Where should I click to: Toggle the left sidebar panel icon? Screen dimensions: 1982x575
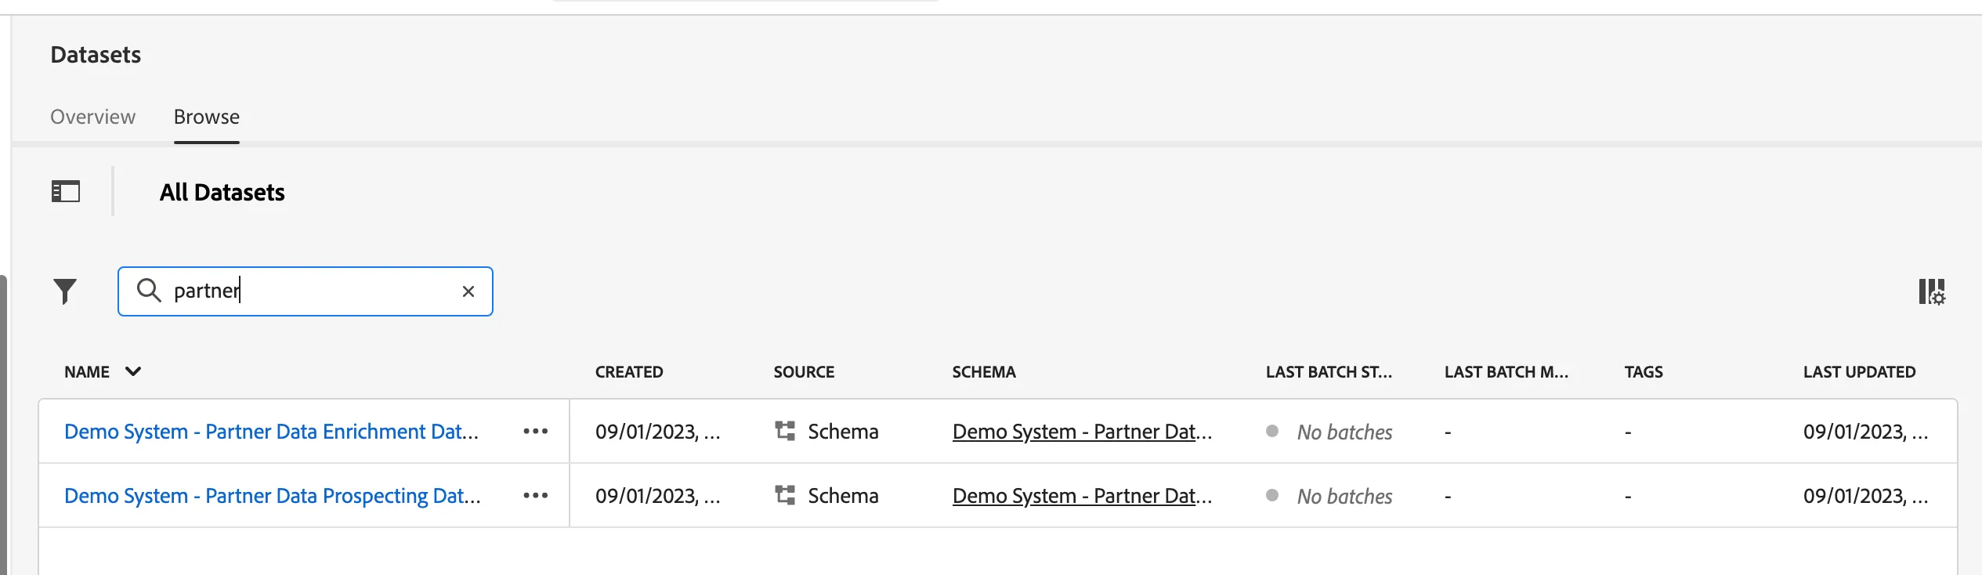[66, 191]
